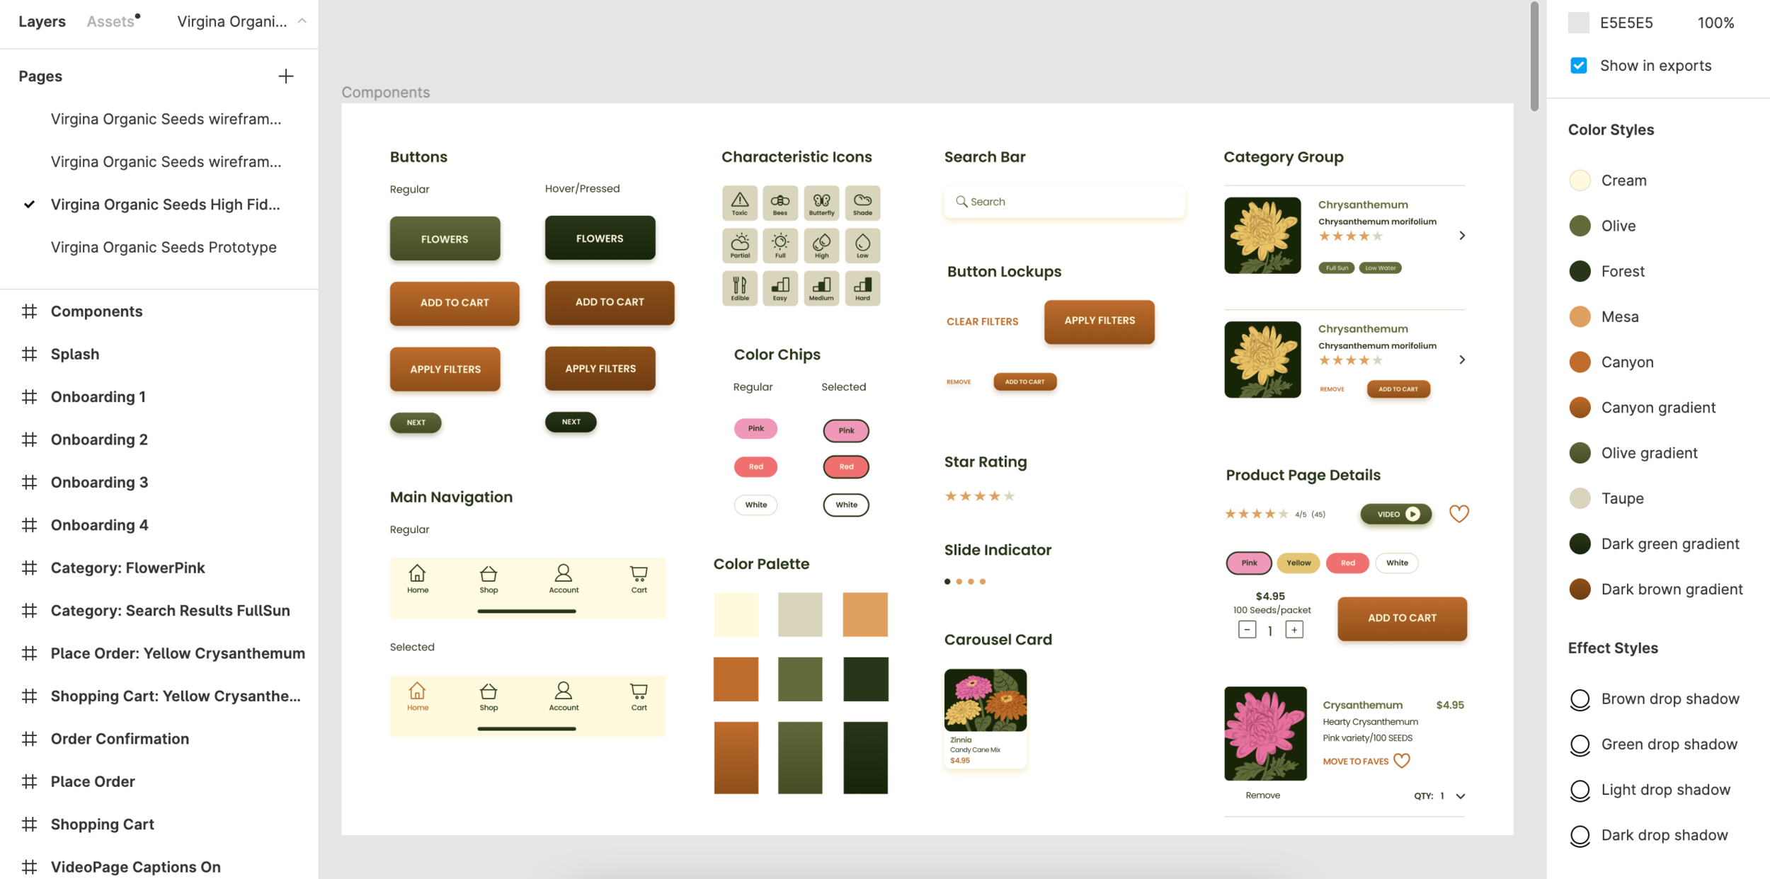Select the Butterfly characteristic icon

[x=821, y=202]
